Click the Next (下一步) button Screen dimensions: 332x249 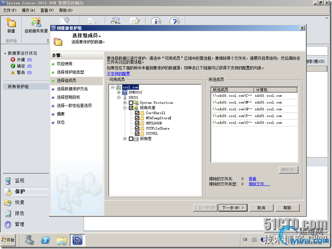point(233,208)
